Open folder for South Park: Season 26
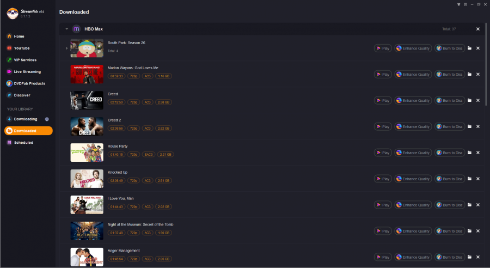This screenshot has width=490, height=268. coord(469,48)
